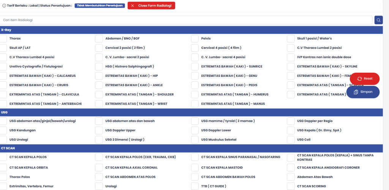This screenshot has width=389, height=190.
Task: Click the info icon beside Tarif Berlaku
Action: [x=4, y=6]
